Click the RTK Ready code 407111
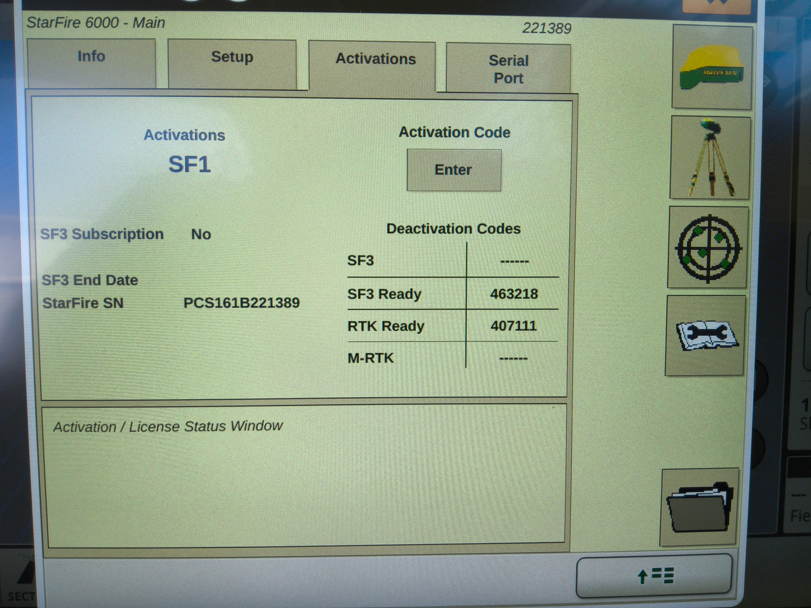The height and width of the screenshot is (608, 811). click(x=514, y=326)
